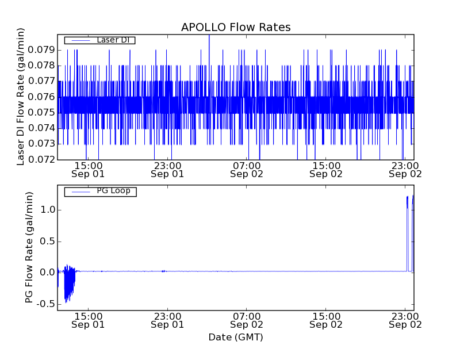Select 15:00 Sep 01 tick on bottom plot
460x345 pixels.
click(88, 320)
